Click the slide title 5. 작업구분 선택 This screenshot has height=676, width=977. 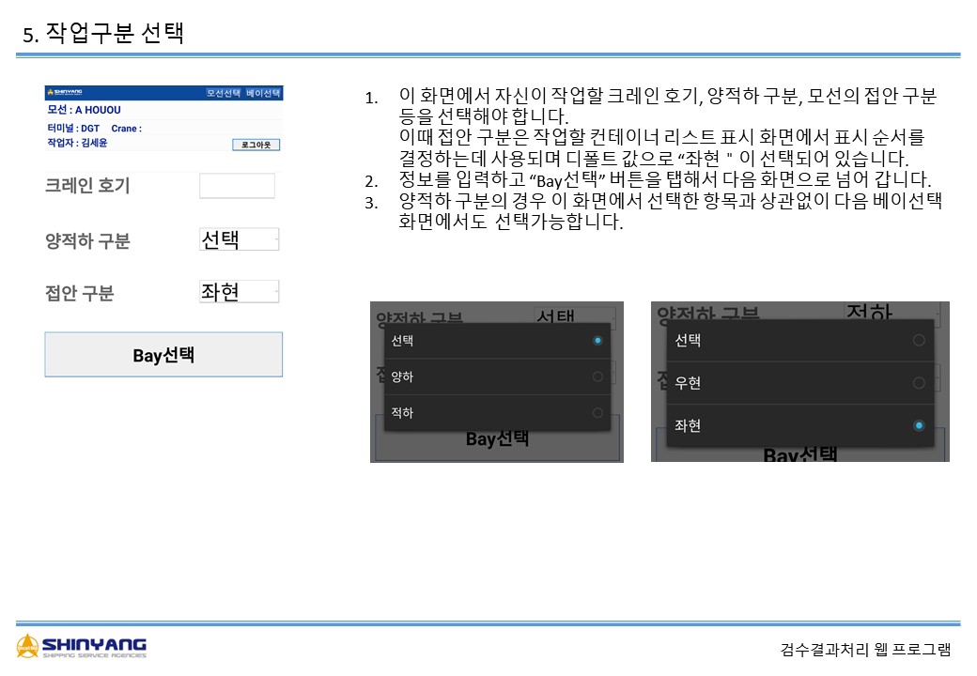(103, 33)
